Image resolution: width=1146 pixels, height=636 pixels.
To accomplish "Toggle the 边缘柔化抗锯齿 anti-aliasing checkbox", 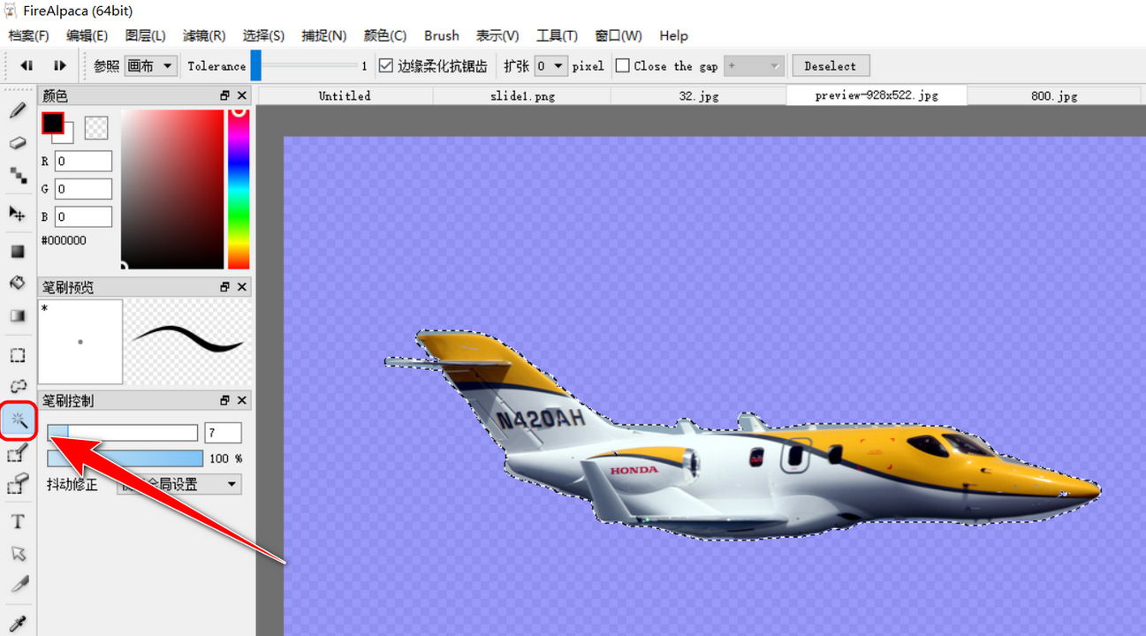I will click(x=385, y=65).
